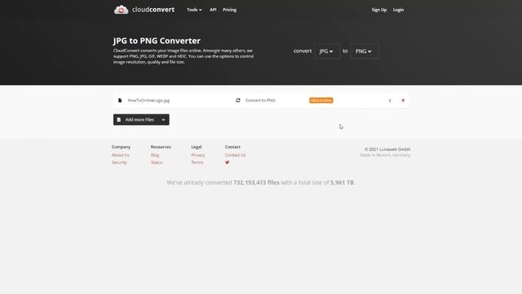Click the orange PROCESSING status badge
Image resolution: width=522 pixels, height=294 pixels.
tap(321, 100)
